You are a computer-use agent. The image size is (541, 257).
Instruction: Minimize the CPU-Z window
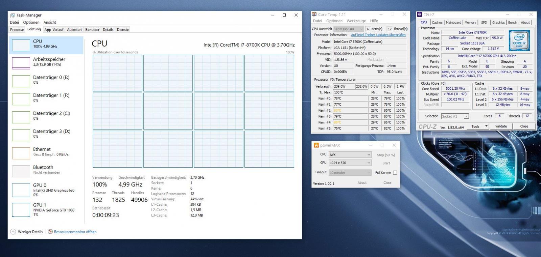point(508,15)
